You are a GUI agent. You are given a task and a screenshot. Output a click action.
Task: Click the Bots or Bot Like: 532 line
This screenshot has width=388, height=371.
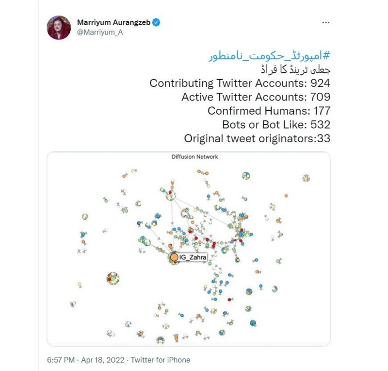tap(276, 124)
